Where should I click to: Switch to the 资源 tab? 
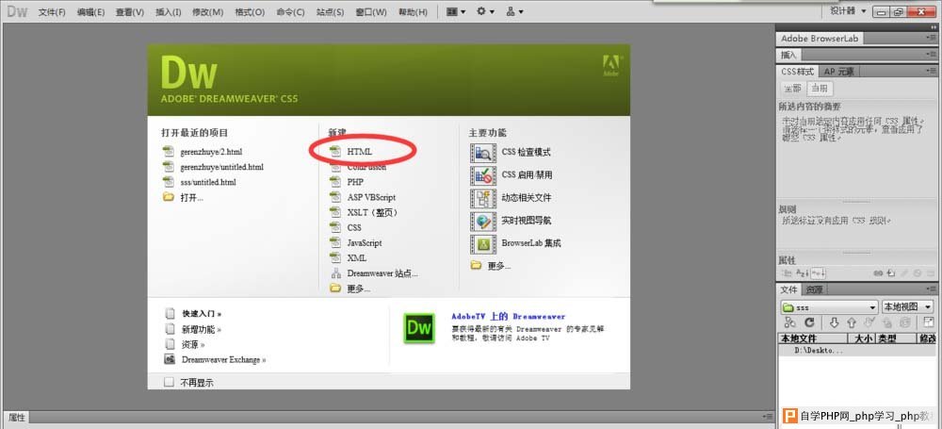814,289
